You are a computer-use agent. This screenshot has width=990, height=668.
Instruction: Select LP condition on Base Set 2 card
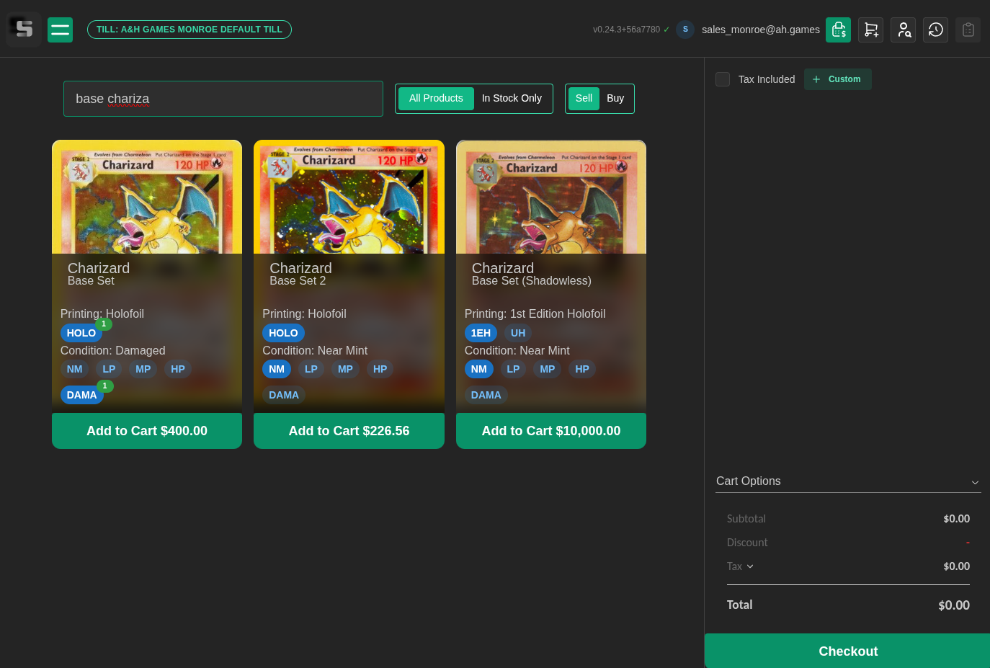coord(311,369)
